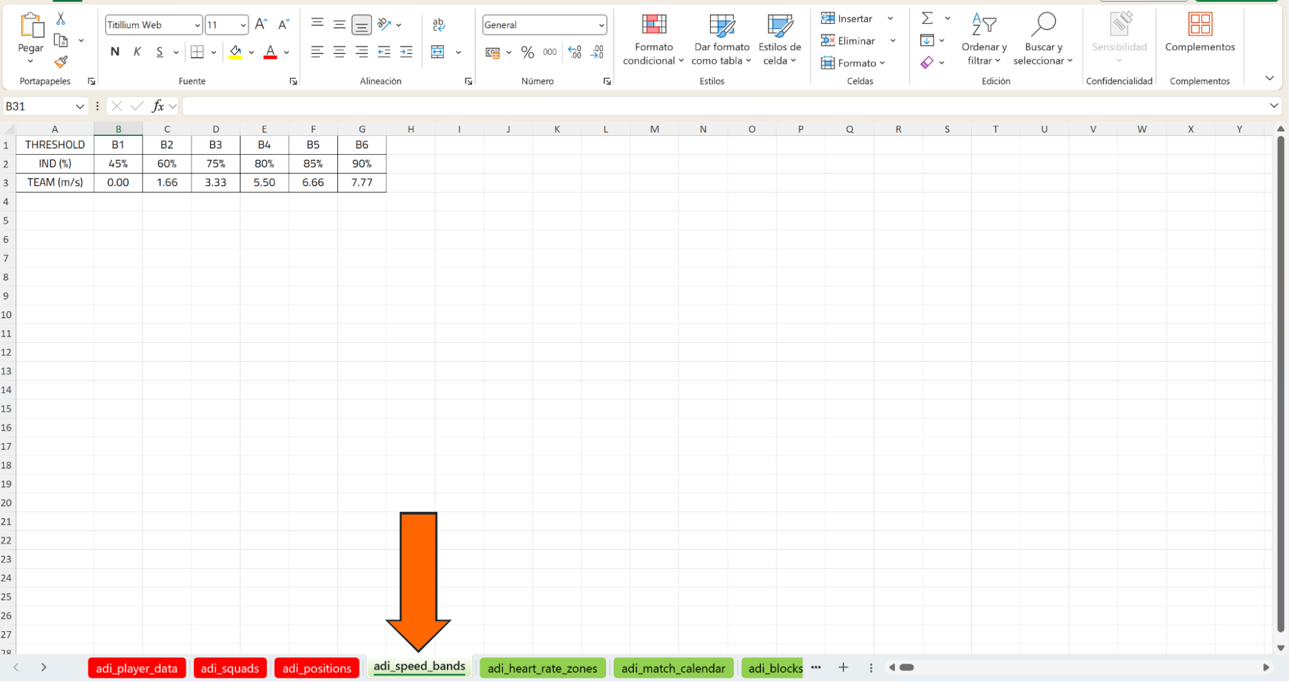Click Buscar y seleccionar button
The width and height of the screenshot is (1289, 682).
(x=1043, y=39)
